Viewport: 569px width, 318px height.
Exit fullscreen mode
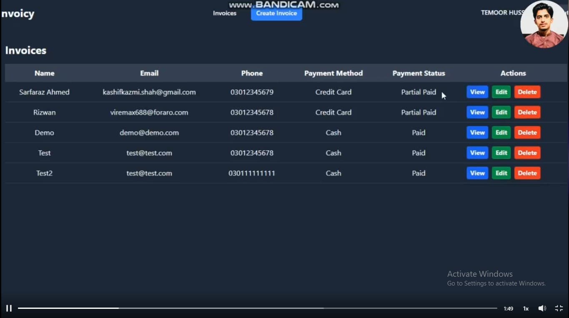click(x=559, y=308)
